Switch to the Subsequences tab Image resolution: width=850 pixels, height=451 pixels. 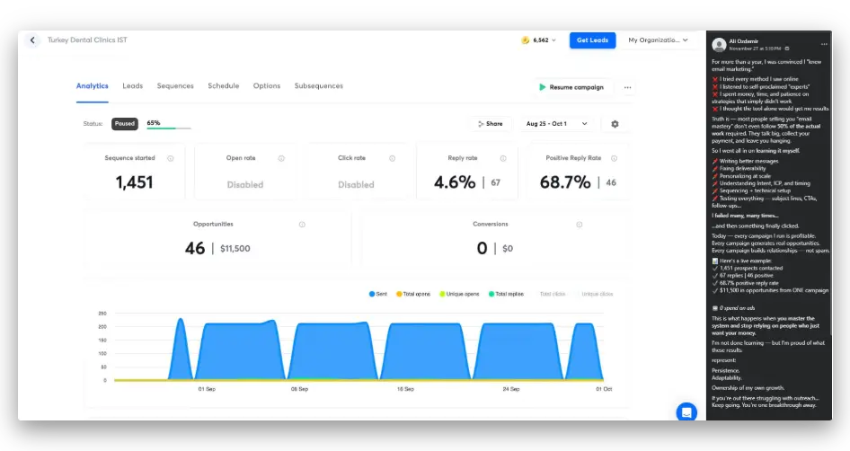319,85
